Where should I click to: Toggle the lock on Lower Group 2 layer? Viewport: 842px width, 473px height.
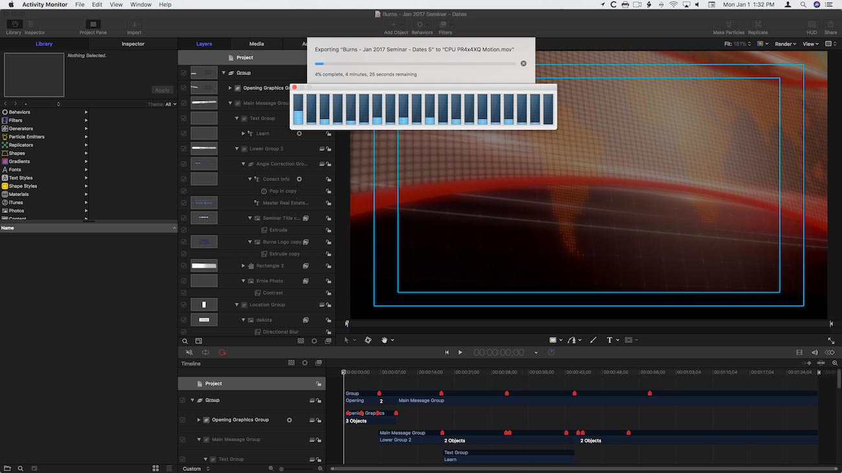coord(329,149)
